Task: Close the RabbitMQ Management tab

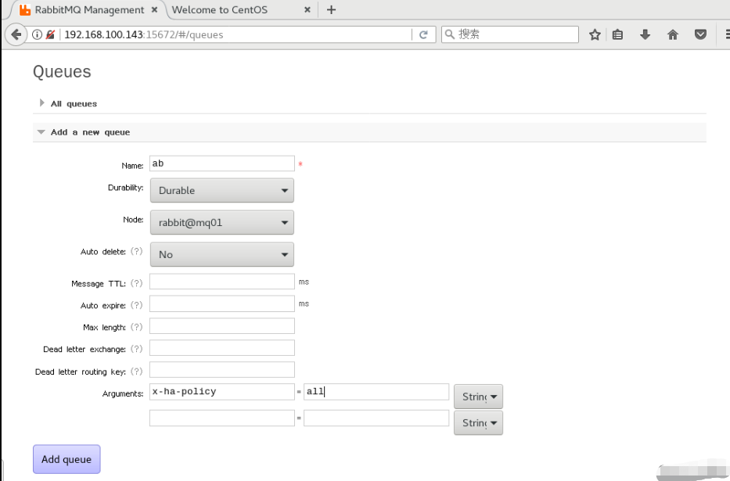Action: click(155, 9)
